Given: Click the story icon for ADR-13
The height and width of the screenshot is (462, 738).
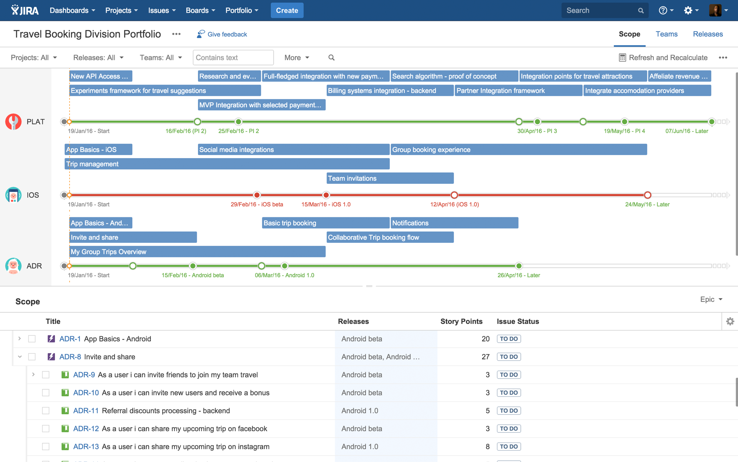Looking at the screenshot, I should [x=65, y=447].
